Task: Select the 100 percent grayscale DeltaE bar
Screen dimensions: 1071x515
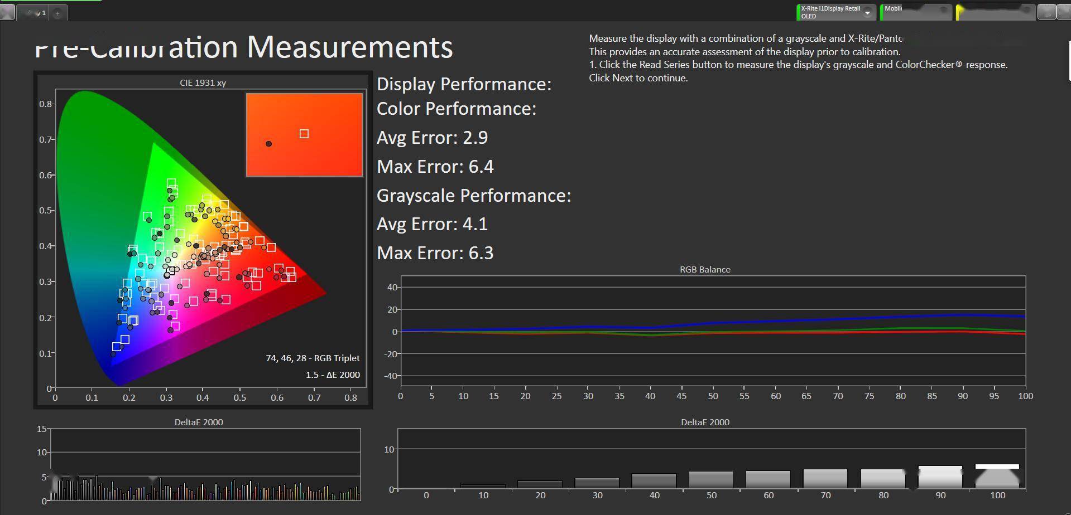Action: 997,477
